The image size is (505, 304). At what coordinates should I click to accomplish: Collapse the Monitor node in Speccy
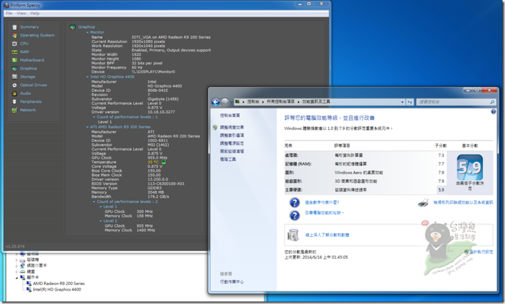pos(87,33)
